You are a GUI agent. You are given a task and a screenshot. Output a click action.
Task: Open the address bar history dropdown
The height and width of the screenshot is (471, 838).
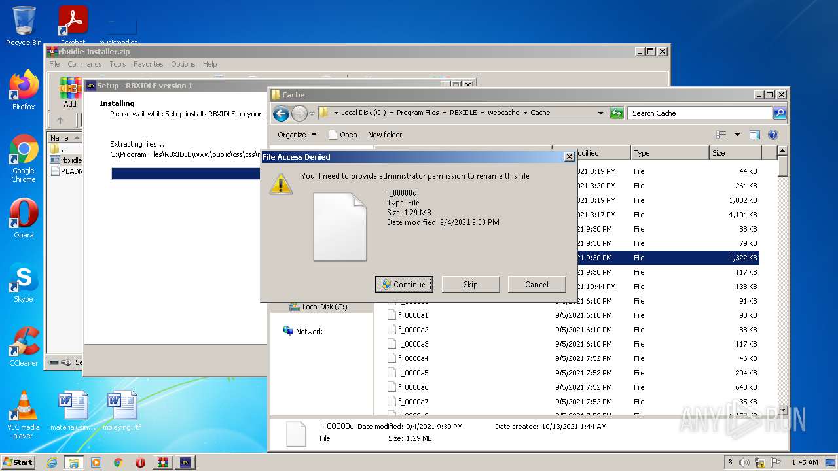click(600, 113)
